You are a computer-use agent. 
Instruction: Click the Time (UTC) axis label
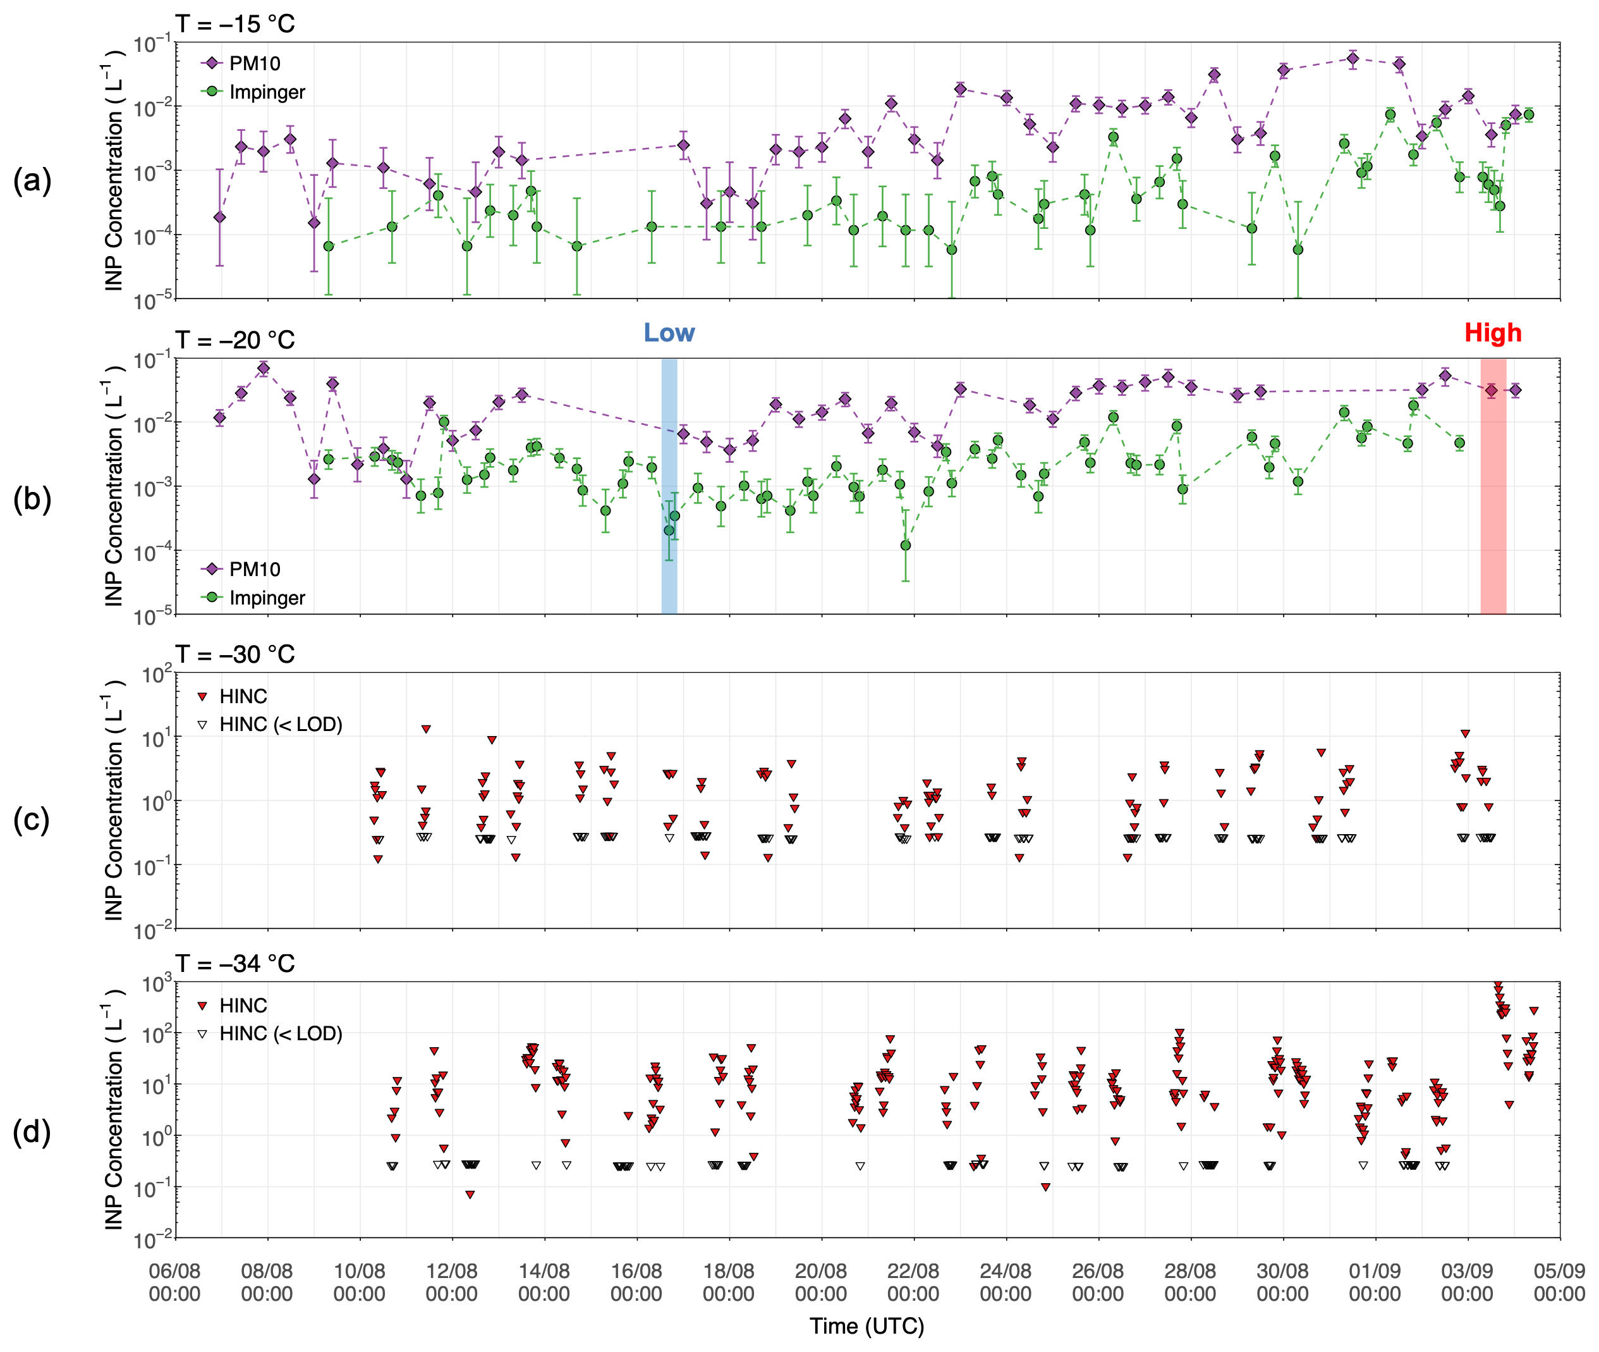(x=867, y=1326)
